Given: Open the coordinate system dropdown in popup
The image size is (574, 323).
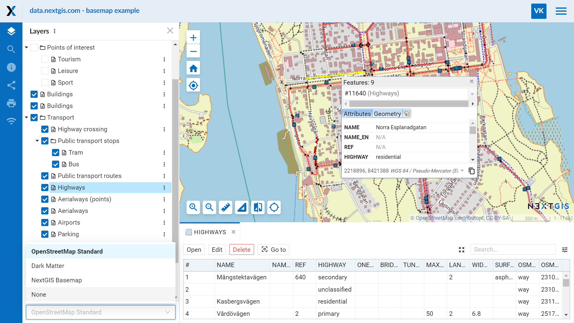Looking at the screenshot, I should tap(462, 171).
